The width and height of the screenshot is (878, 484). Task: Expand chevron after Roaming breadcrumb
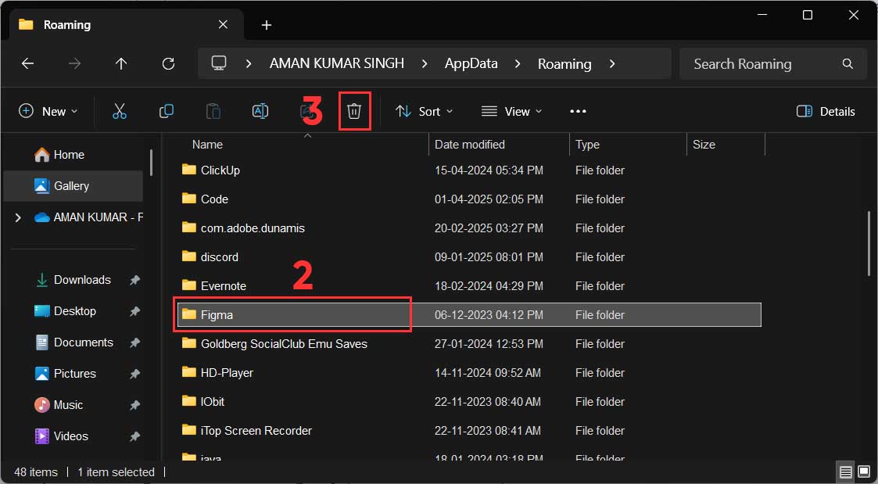click(x=612, y=64)
